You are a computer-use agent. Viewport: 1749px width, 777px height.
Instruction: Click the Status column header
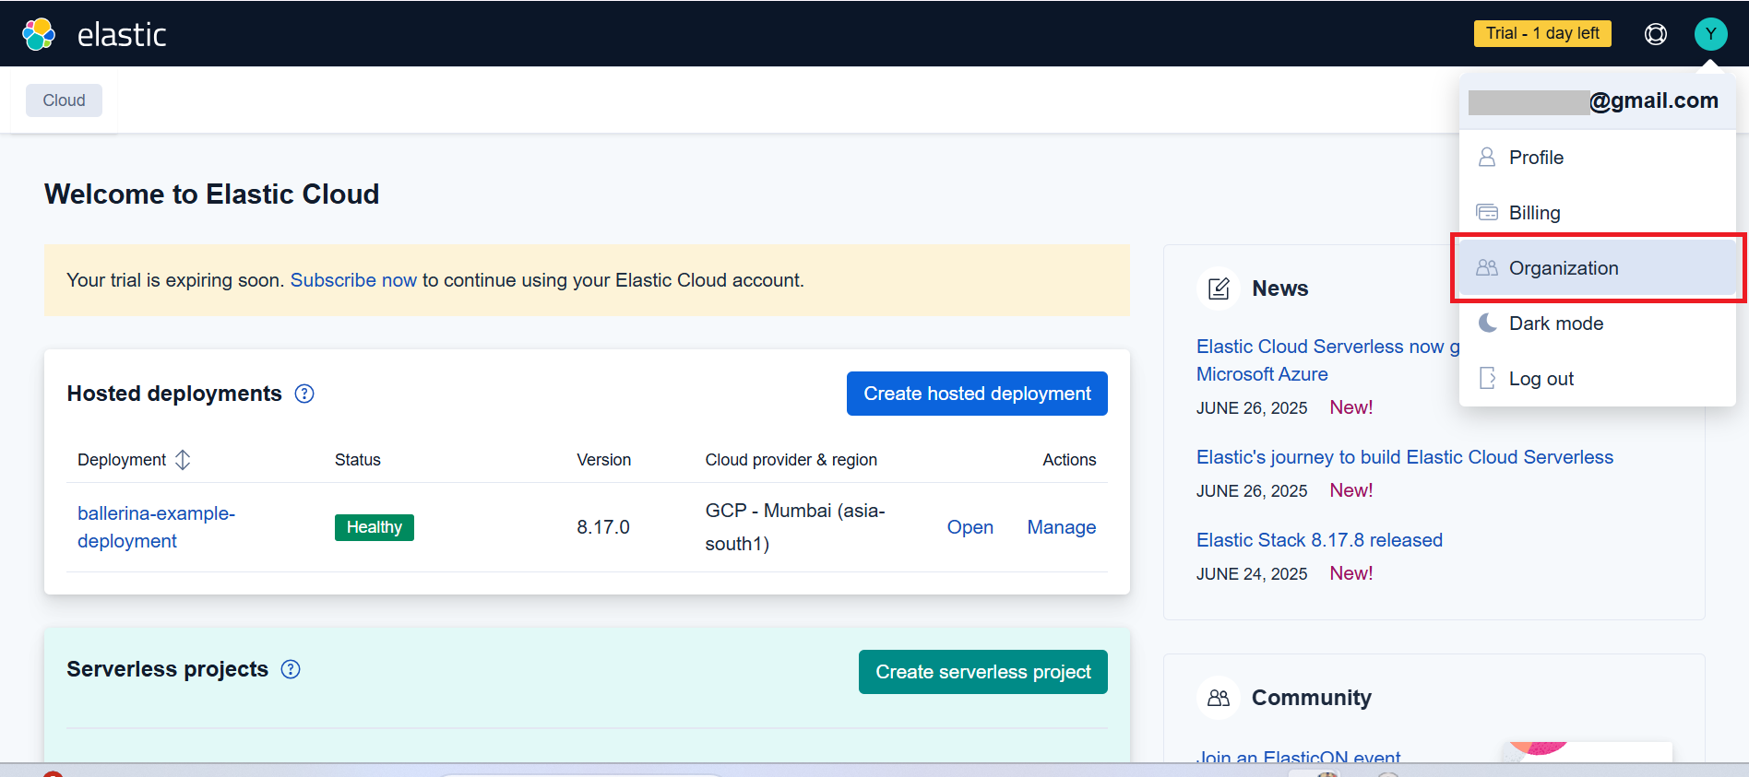(358, 460)
